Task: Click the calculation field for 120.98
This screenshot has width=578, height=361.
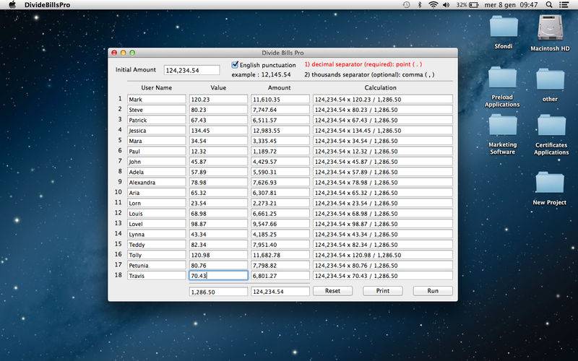Action: click(x=383, y=255)
